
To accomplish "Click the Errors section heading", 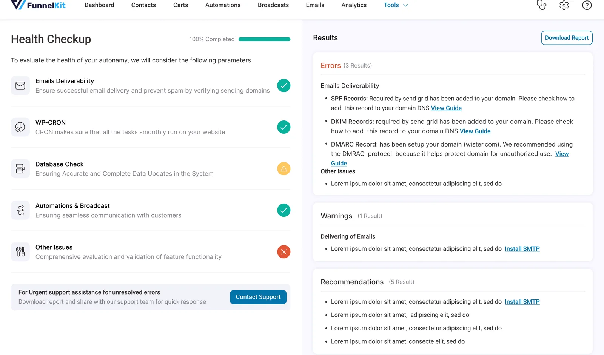I will (x=331, y=66).
